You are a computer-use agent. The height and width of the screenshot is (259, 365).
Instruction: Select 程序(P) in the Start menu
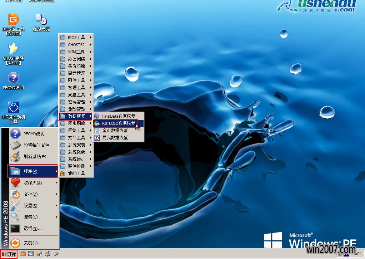(x=32, y=171)
